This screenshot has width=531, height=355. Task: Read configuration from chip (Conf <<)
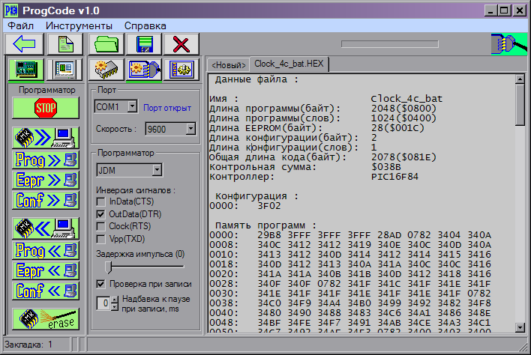point(46,291)
